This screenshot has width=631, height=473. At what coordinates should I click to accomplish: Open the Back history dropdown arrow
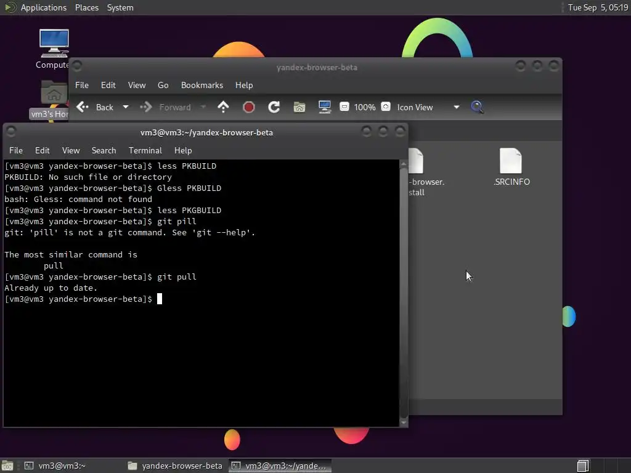coord(126,107)
